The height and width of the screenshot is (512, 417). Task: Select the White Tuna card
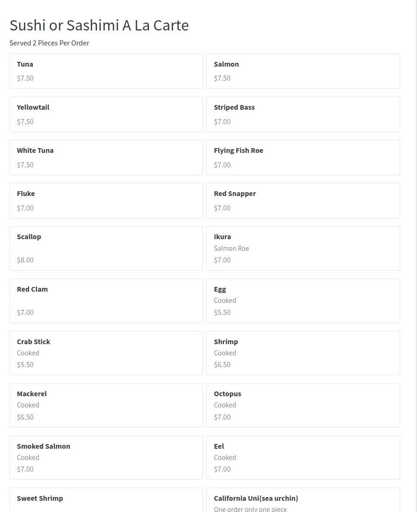tap(106, 158)
